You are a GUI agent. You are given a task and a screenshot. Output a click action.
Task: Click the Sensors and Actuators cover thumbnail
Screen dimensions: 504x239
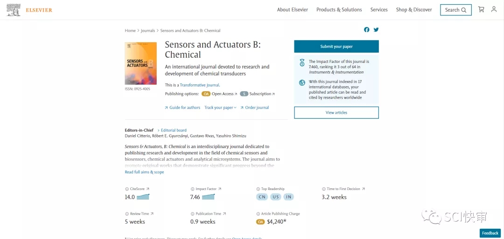tap(140, 63)
